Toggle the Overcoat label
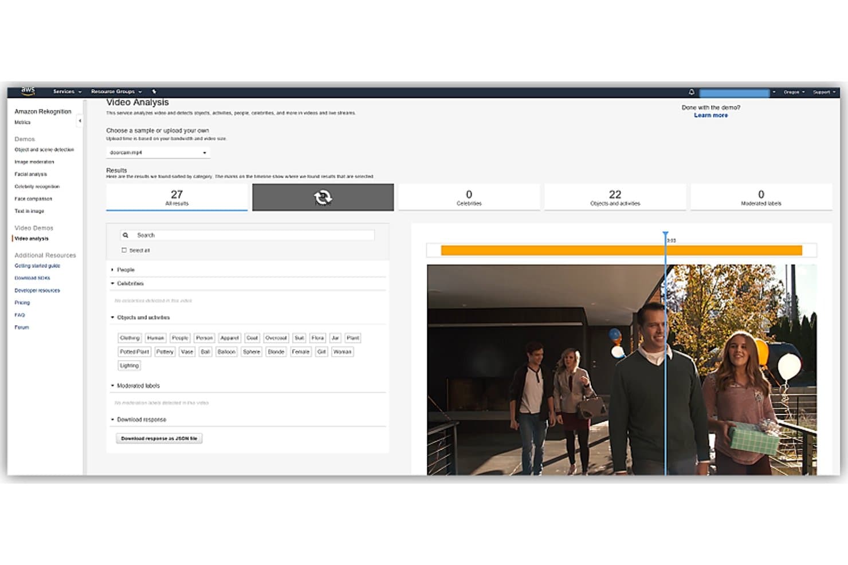The height and width of the screenshot is (565, 848). pos(276,338)
